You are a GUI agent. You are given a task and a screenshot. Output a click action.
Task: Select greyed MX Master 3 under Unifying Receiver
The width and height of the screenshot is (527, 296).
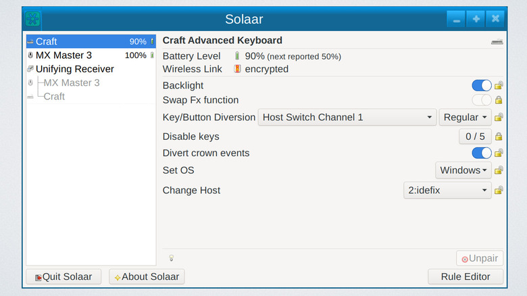click(x=91, y=82)
